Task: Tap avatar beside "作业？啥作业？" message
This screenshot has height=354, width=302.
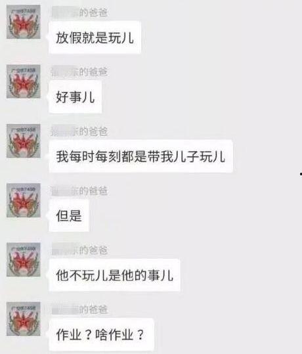Action: tap(24, 319)
